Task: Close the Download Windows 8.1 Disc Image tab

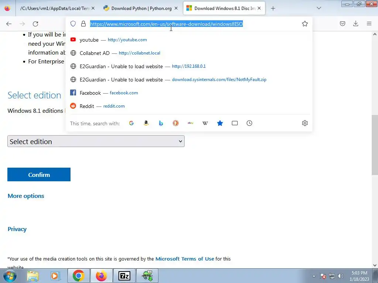Action: pos(259,8)
